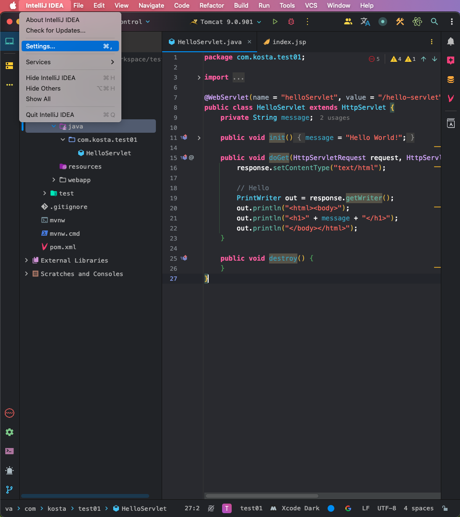Go to line via 27:2 indicator
The width and height of the screenshot is (460, 517).
(x=192, y=508)
